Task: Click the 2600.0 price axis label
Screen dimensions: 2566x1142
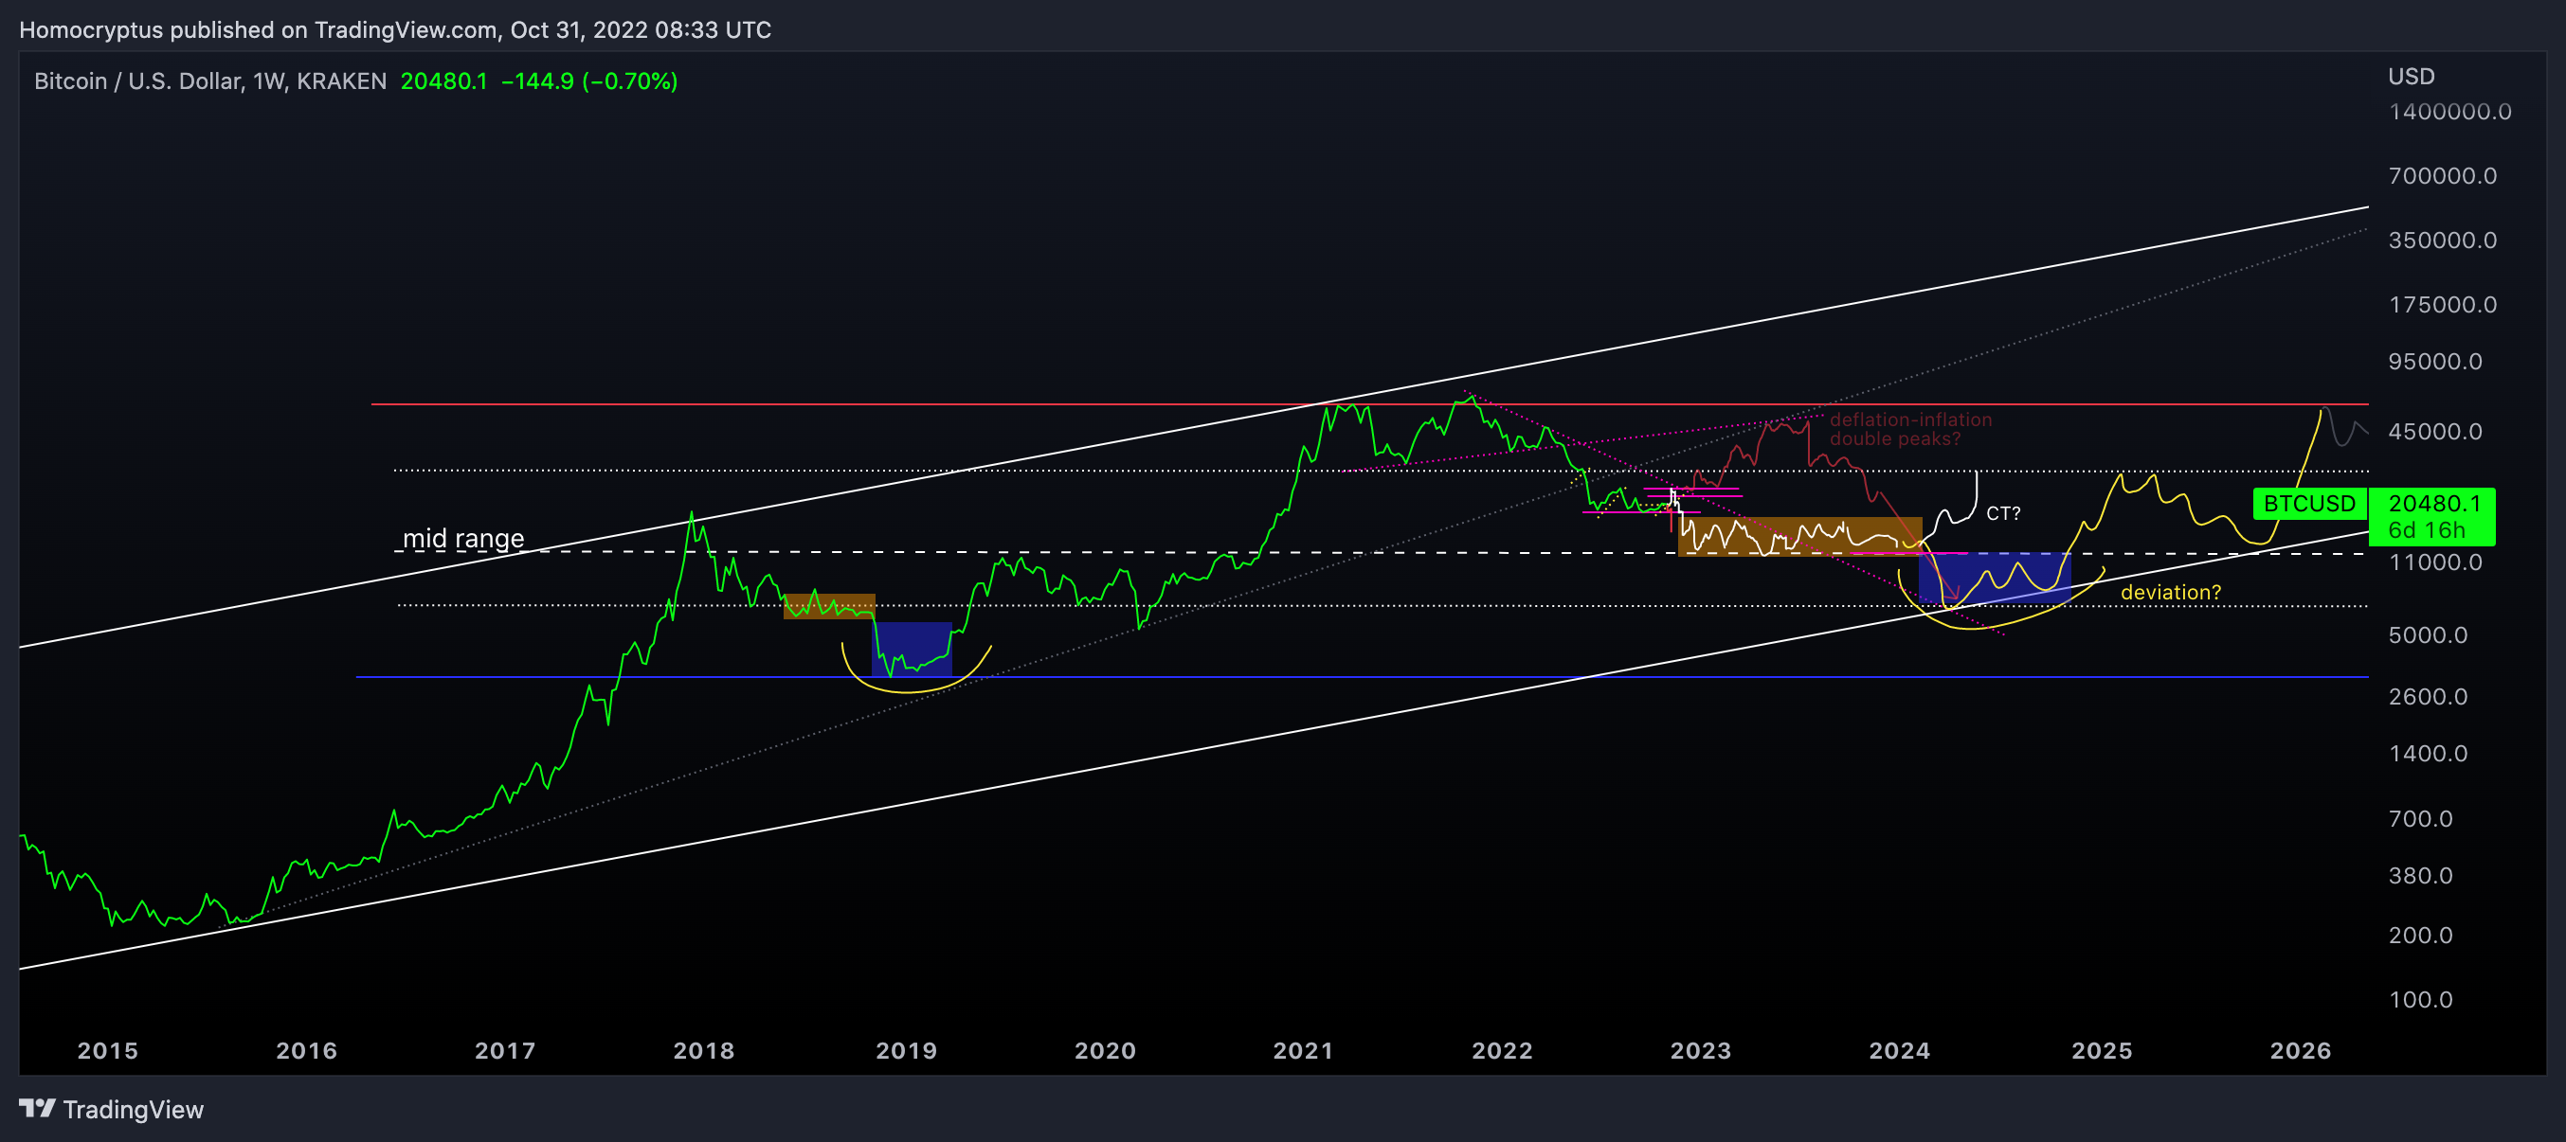Action: click(2428, 697)
